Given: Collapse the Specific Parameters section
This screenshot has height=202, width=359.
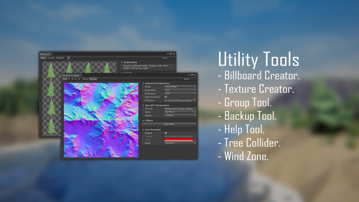Looking at the screenshot, I should [143, 105].
